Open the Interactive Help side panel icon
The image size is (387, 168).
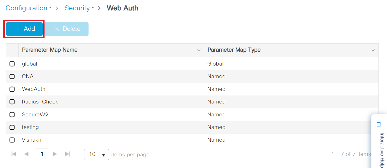pos(379,124)
